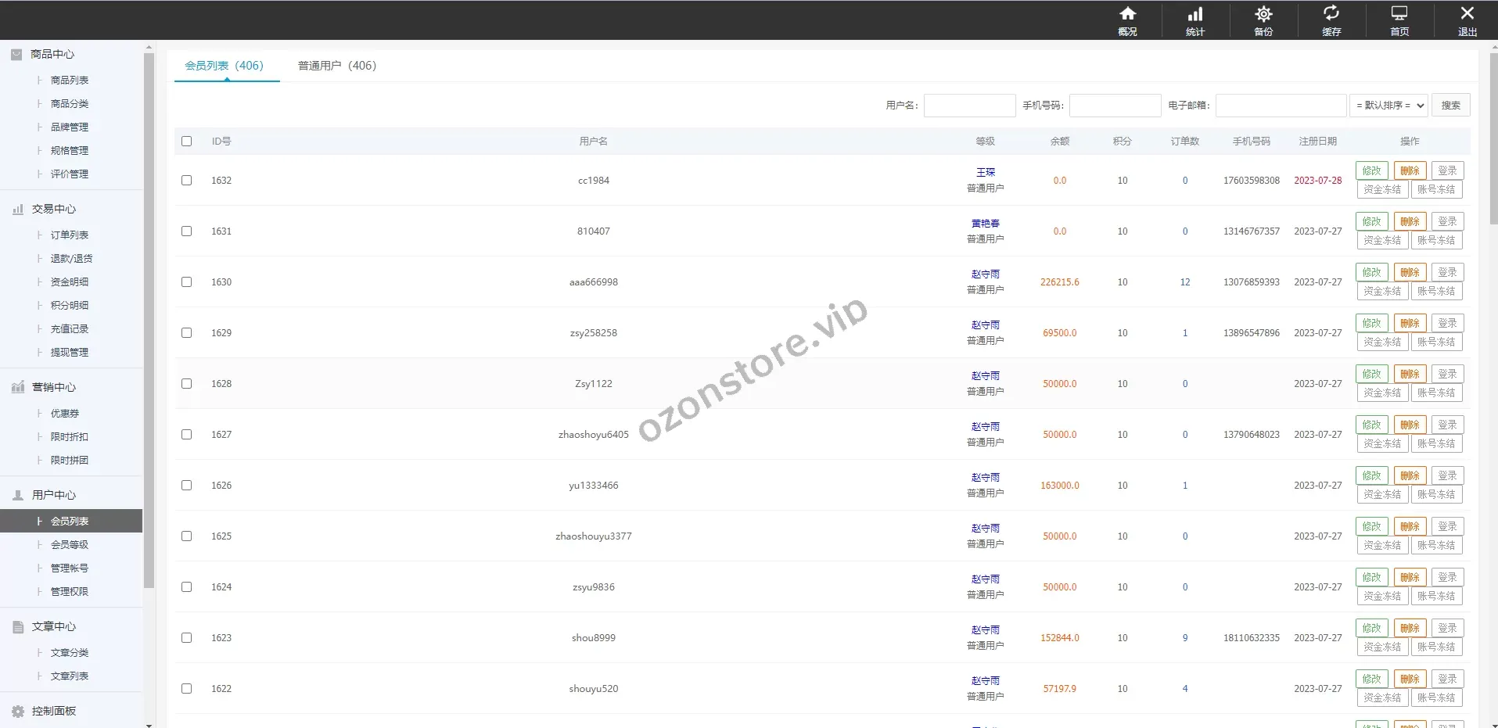Open the 首页 monitor icon
The image size is (1498, 728).
(1399, 14)
